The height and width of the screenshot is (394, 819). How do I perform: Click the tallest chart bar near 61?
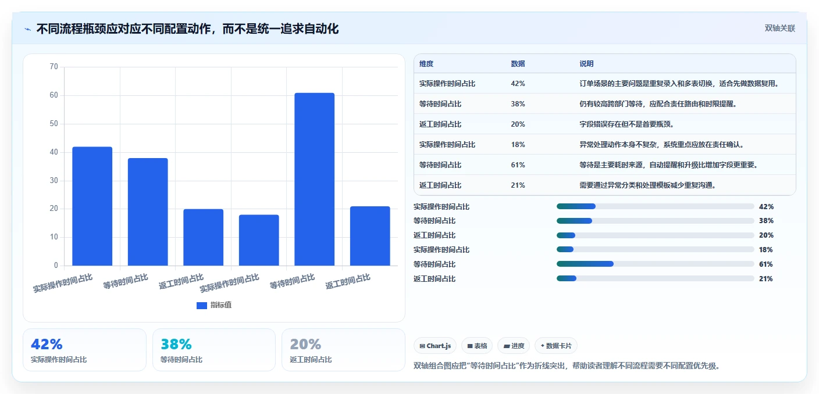pyautogui.click(x=314, y=179)
